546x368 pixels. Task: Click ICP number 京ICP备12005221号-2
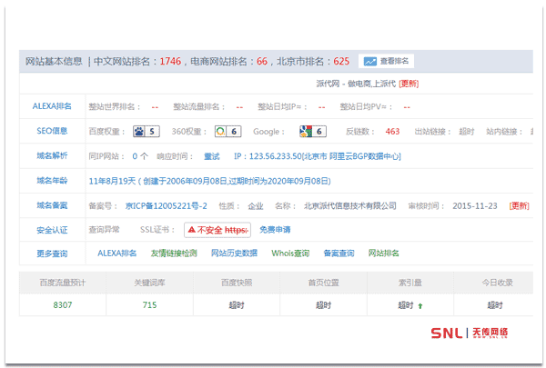coord(167,206)
